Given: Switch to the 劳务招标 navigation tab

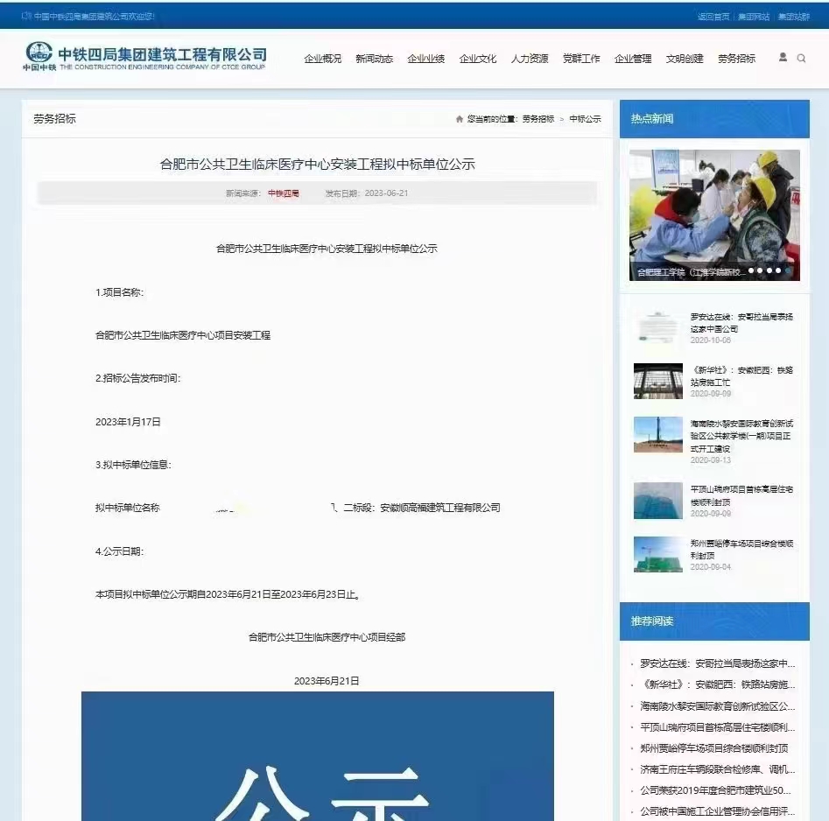Looking at the screenshot, I should pos(738,59).
